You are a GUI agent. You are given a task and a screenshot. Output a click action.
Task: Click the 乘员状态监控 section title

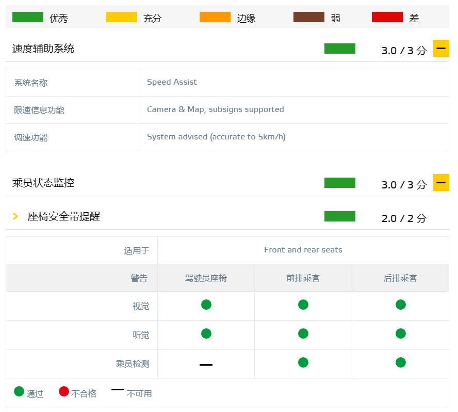click(x=43, y=183)
